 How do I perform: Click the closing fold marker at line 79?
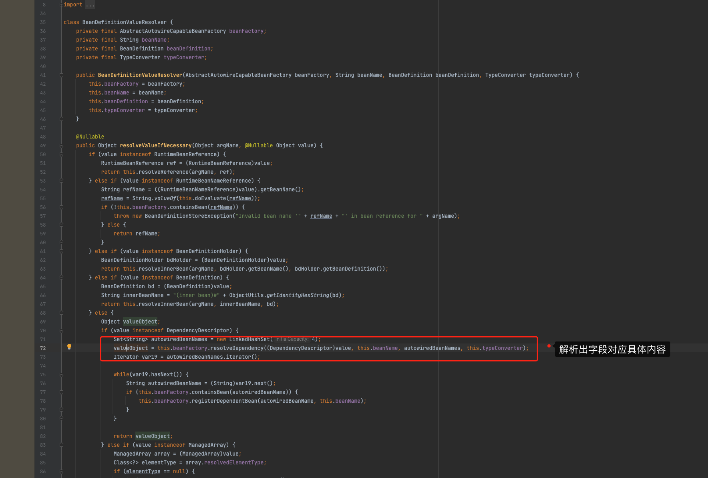(x=61, y=410)
